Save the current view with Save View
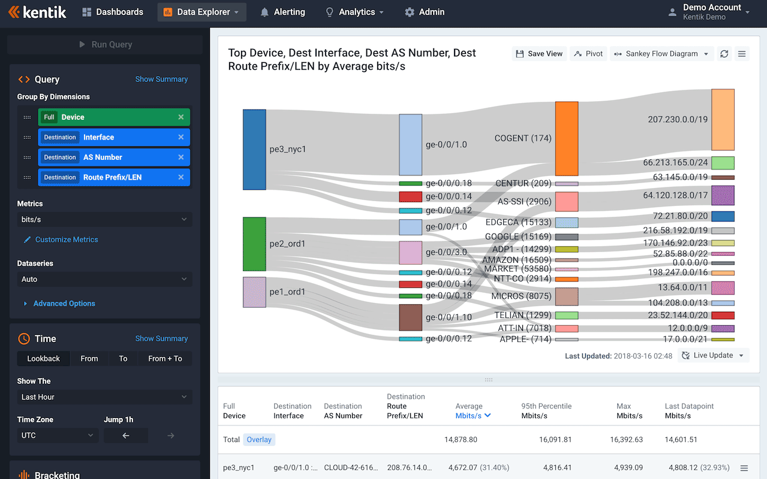The image size is (767, 479). (x=539, y=53)
